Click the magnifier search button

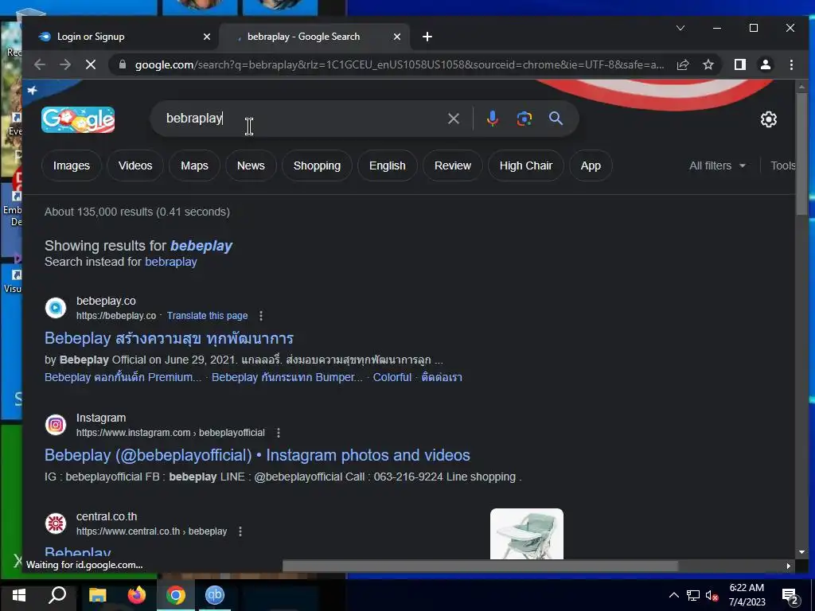point(556,119)
